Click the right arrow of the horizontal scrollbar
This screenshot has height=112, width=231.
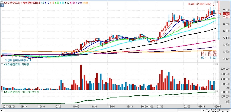tap(203, 110)
